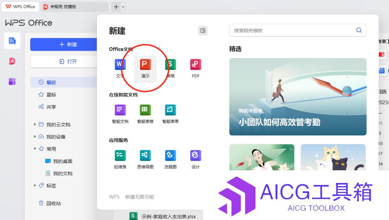The width and height of the screenshot is (389, 220).
Task: Open the 回收站 recycle bin
Action: pyautogui.click(x=50, y=203)
